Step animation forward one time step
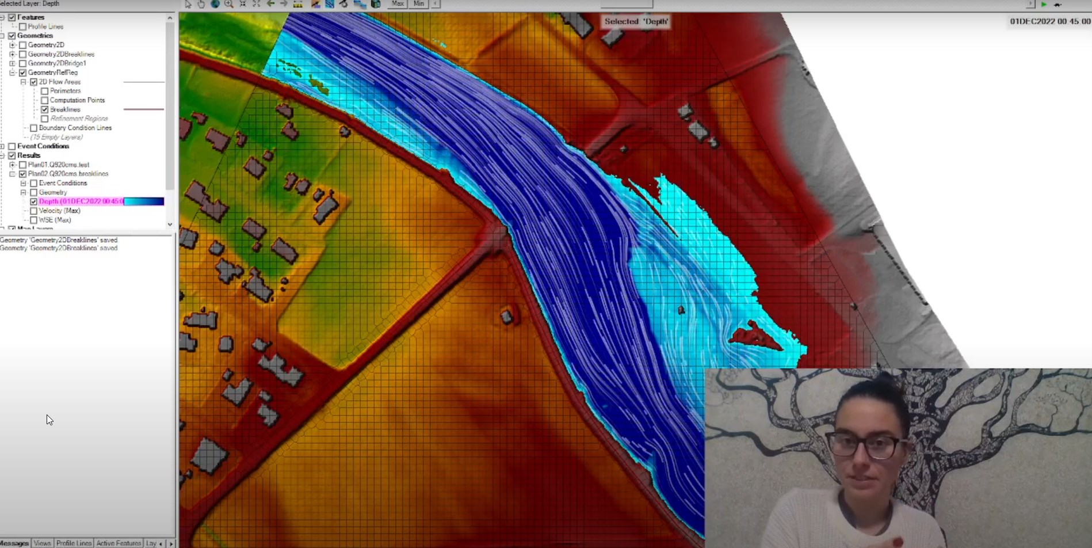 (1030, 4)
